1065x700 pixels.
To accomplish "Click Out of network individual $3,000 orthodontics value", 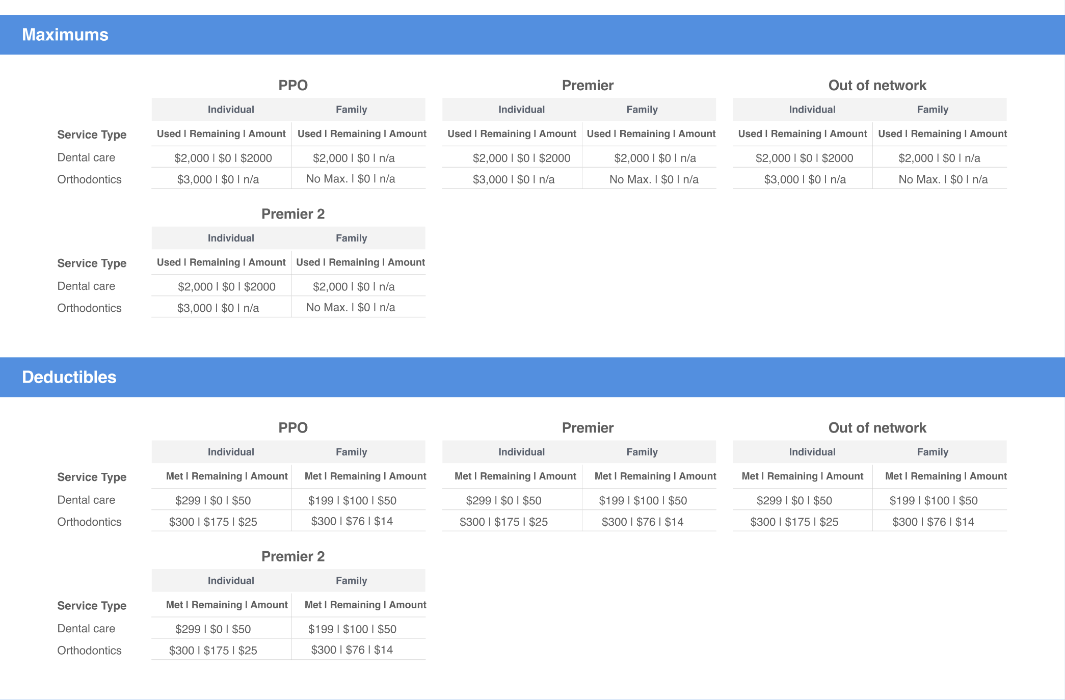I will (805, 179).
